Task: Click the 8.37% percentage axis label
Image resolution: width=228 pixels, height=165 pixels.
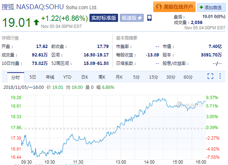Action: pos(212,98)
